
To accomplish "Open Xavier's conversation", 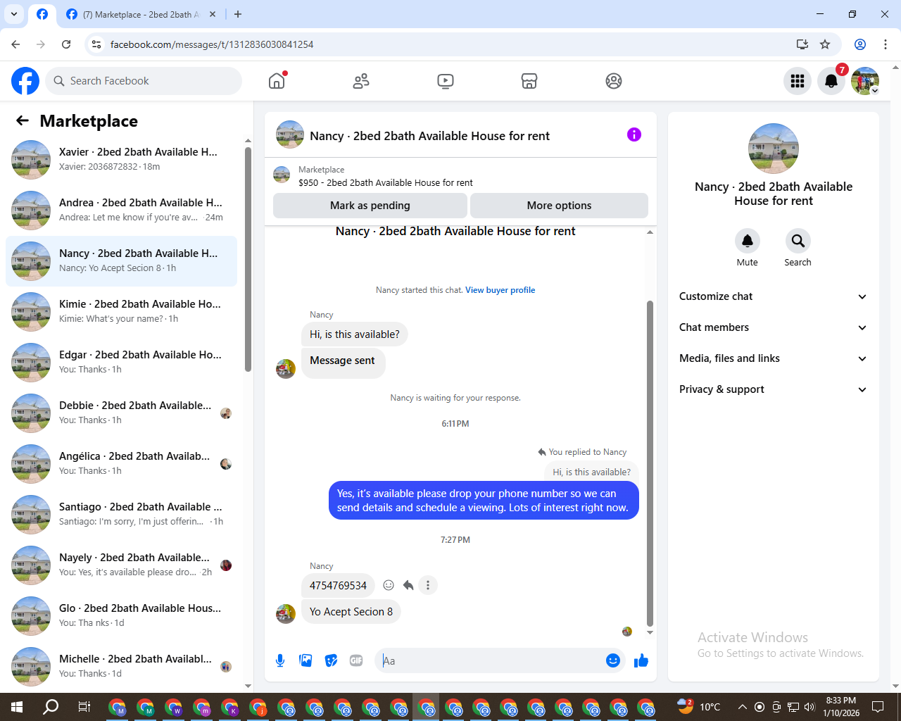I will (x=121, y=160).
